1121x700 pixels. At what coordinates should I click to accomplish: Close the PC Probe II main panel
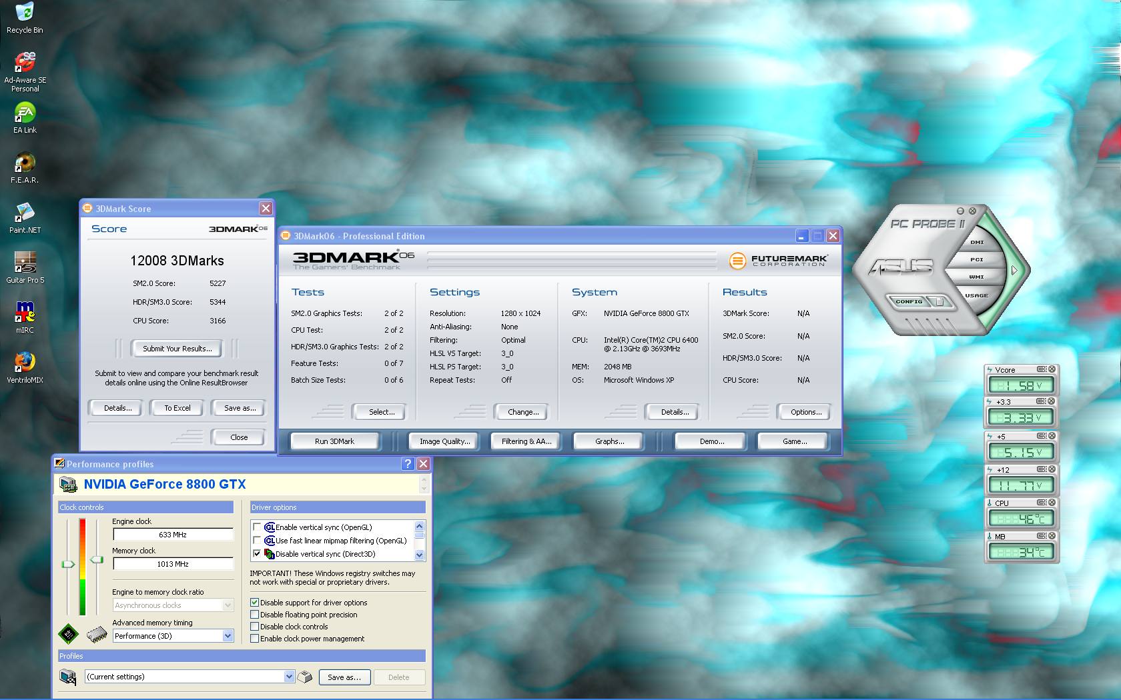point(972,211)
